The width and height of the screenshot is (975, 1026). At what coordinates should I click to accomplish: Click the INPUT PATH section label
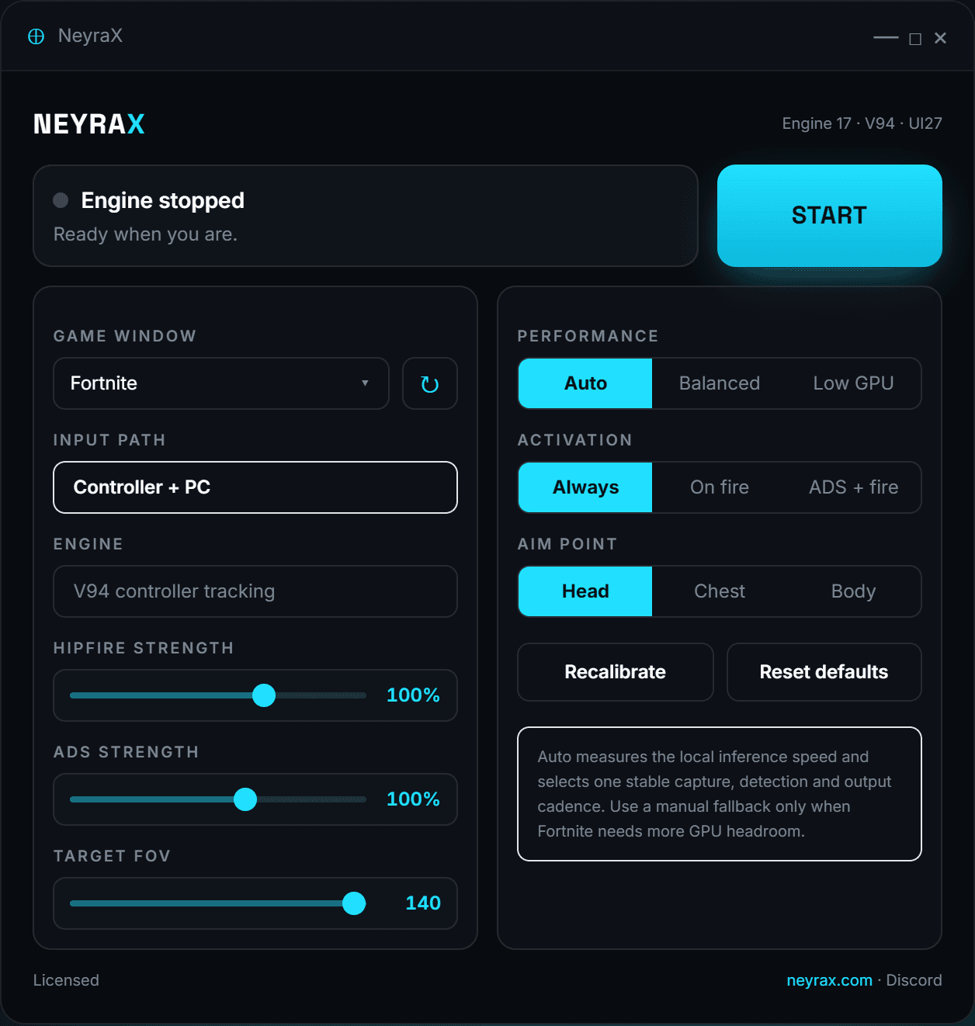[109, 440]
